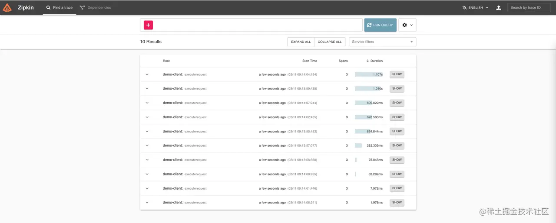Show the trace started at 09:13:57:077

click(397, 145)
